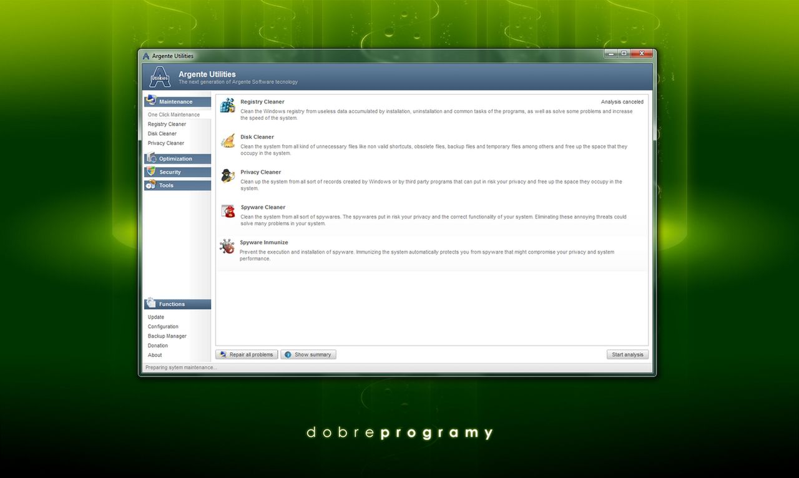Open Configuration in the Functions list
The image size is (799, 478).
tap(163, 326)
